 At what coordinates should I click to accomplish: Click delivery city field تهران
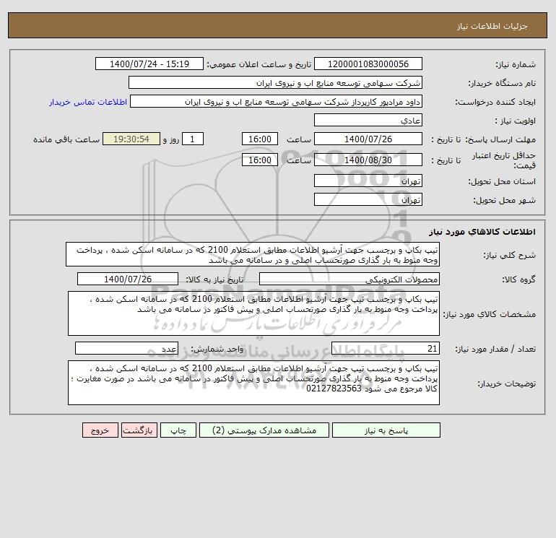click(x=368, y=199)
